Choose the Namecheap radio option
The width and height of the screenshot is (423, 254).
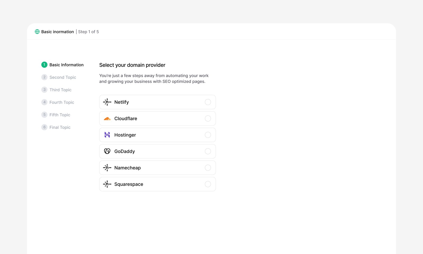coord(208,168)
